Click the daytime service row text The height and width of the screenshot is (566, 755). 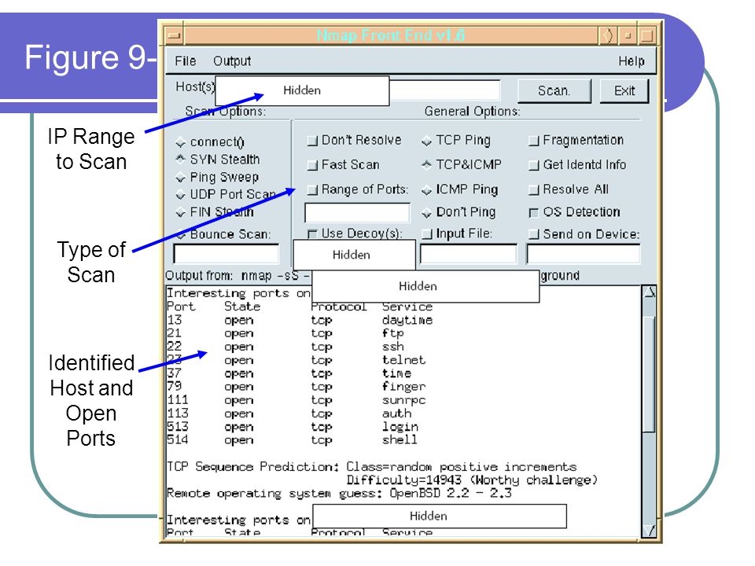coord(407,320)
